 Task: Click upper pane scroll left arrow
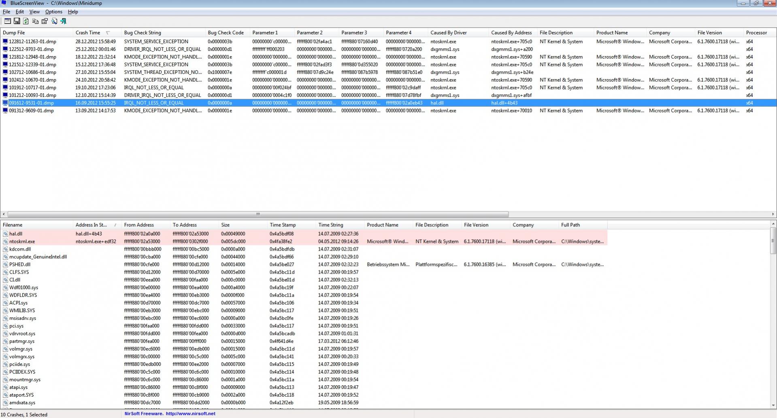[x=4, y=214]
